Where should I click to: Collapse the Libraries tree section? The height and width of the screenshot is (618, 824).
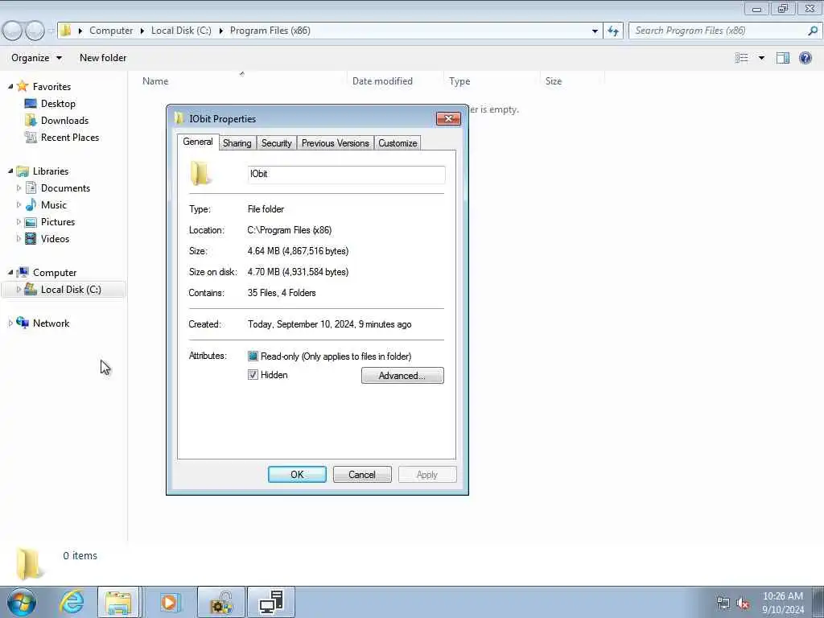point(10,171)
